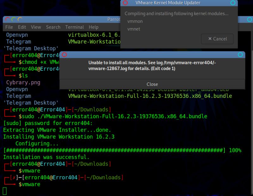Open the View menu
The image size is (253, 196).
coord(36,27)
